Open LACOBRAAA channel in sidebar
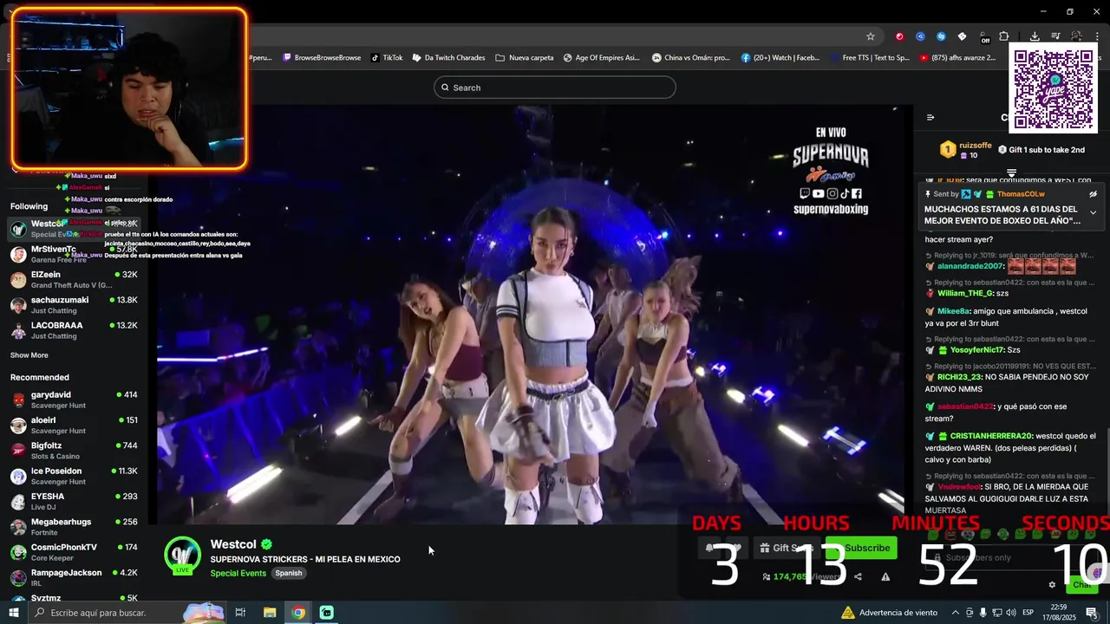1110x624 pixels. tap(74, 330)
